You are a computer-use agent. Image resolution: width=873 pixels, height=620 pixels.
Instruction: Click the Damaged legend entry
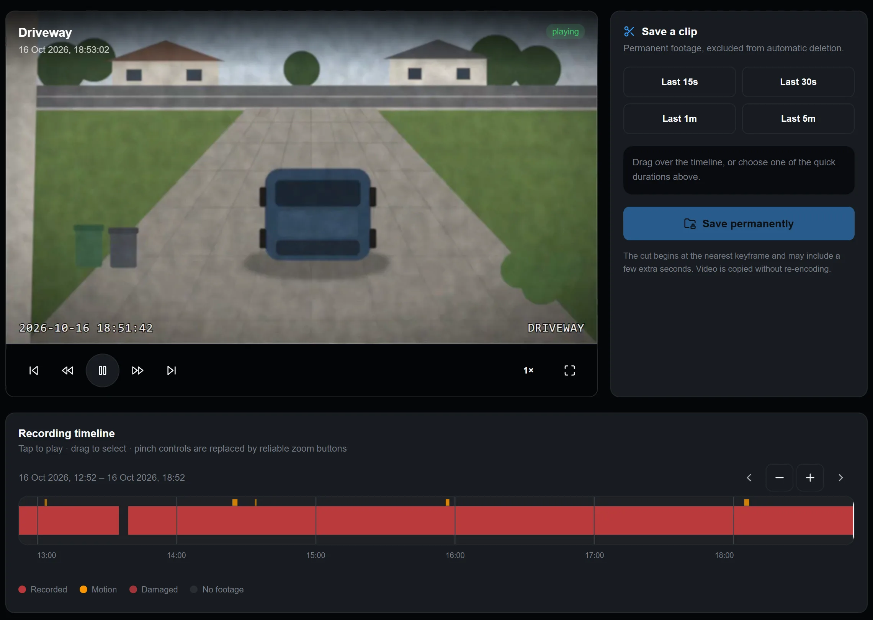pos(154,589)
